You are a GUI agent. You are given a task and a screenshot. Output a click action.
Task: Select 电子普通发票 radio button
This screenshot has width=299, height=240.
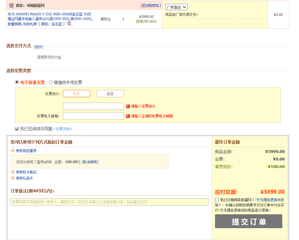pyautogui.click(x=17, y=82)
